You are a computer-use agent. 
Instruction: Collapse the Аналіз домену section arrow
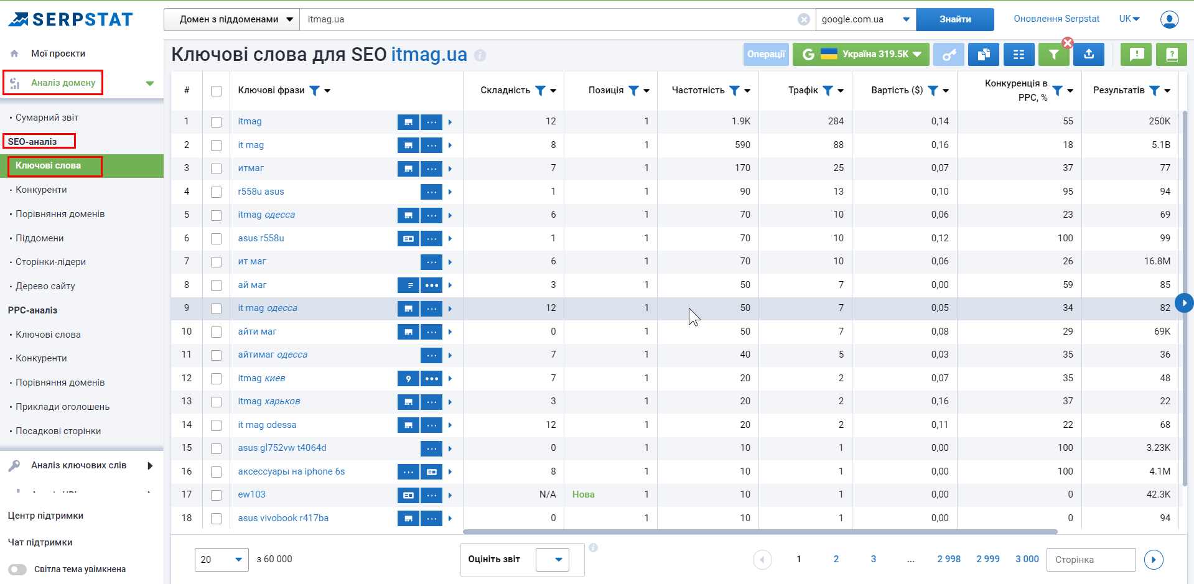pyautogui.click(x=150, y=83)
